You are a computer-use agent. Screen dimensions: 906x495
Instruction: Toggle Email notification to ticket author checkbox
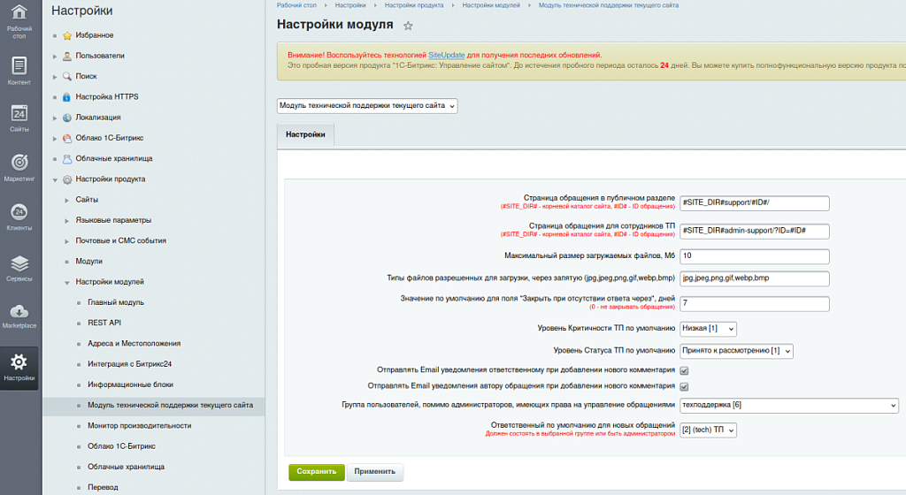684,386
